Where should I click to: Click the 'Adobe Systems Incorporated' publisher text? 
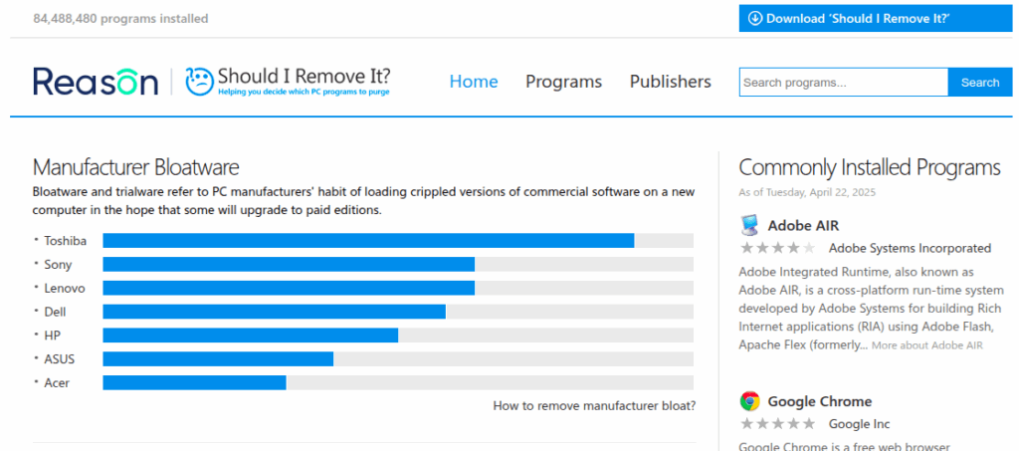tap(910, 248)
